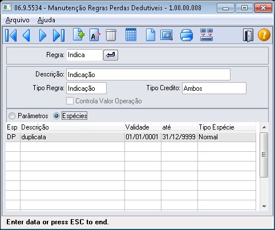Minimize the window
Screen dimensions: 275x230
(225, 8)
